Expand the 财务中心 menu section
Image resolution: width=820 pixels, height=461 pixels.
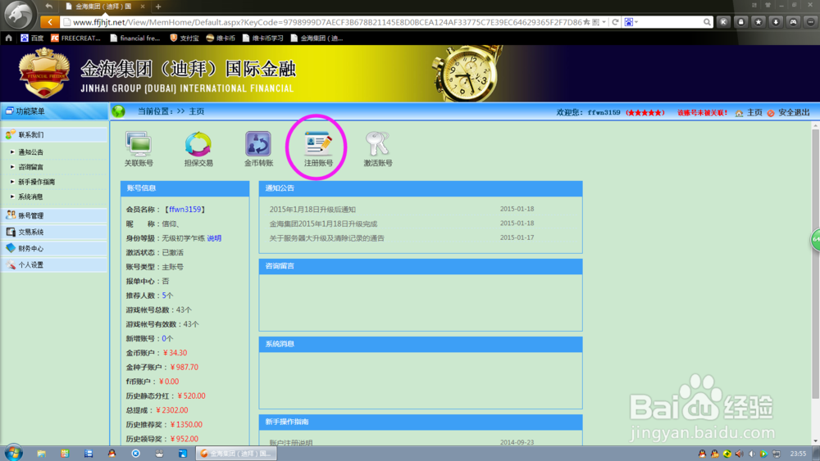point(54,248)
